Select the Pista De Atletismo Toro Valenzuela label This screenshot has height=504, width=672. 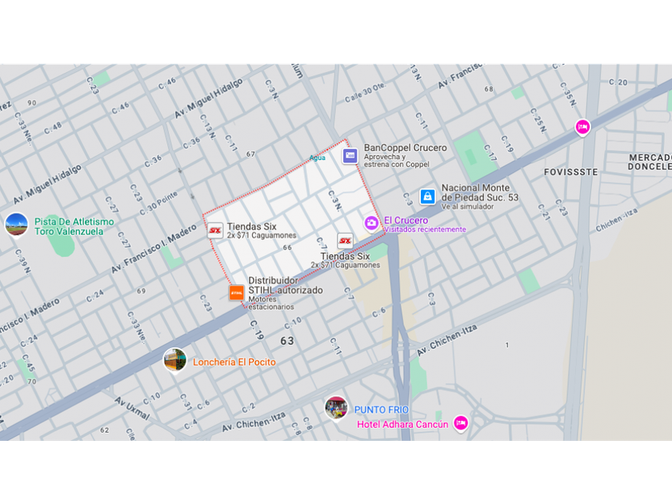pyautogui.click(x=74, y=226)
